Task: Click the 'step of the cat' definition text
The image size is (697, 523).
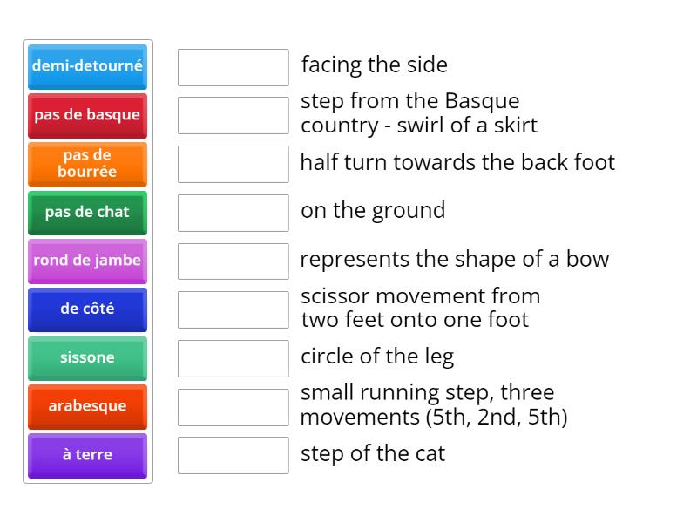Action: pos(373,453)
